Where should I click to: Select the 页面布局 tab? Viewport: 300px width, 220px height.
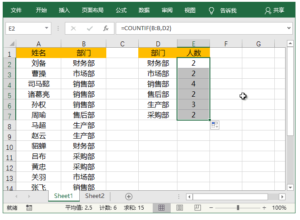pyautogui.click(x=93, y=10)
